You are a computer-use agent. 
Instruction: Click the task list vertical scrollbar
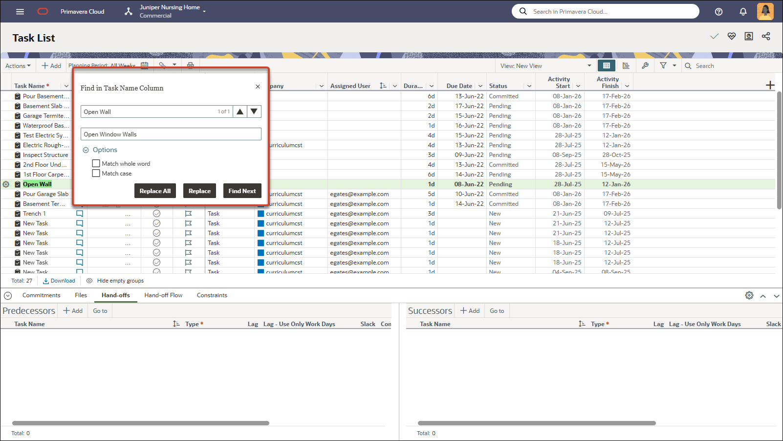tap(779, 150)
